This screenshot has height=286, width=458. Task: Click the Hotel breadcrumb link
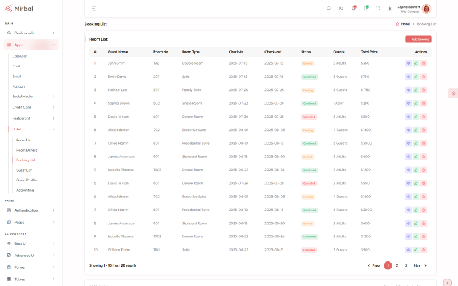point(405,24)
